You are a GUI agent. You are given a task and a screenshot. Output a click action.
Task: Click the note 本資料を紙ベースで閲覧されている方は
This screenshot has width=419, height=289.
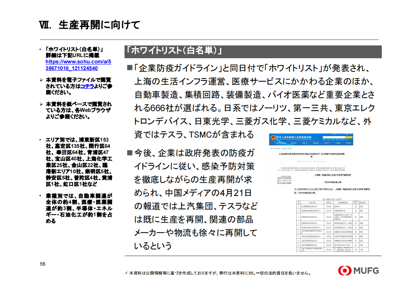[79, 110]
